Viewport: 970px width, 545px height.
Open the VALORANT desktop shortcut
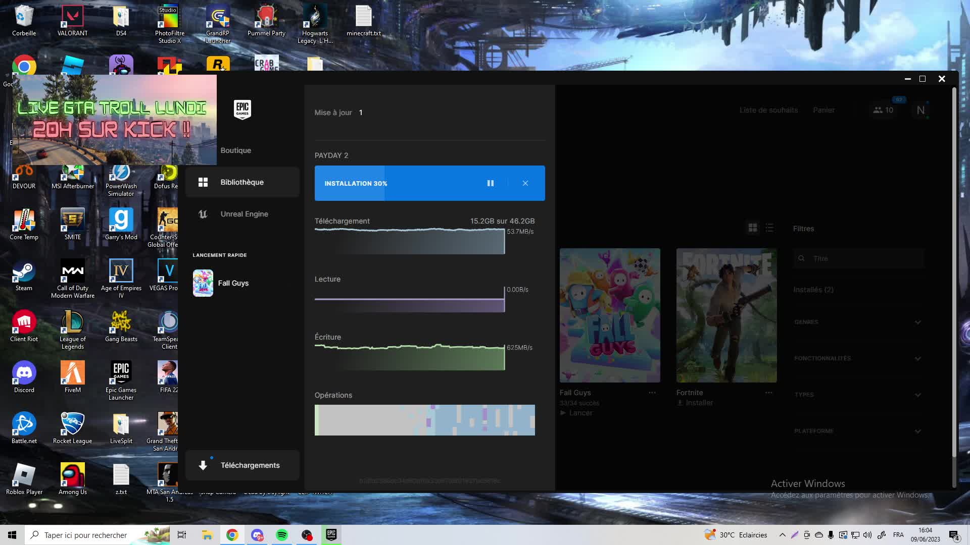click(x=72, y=21)
